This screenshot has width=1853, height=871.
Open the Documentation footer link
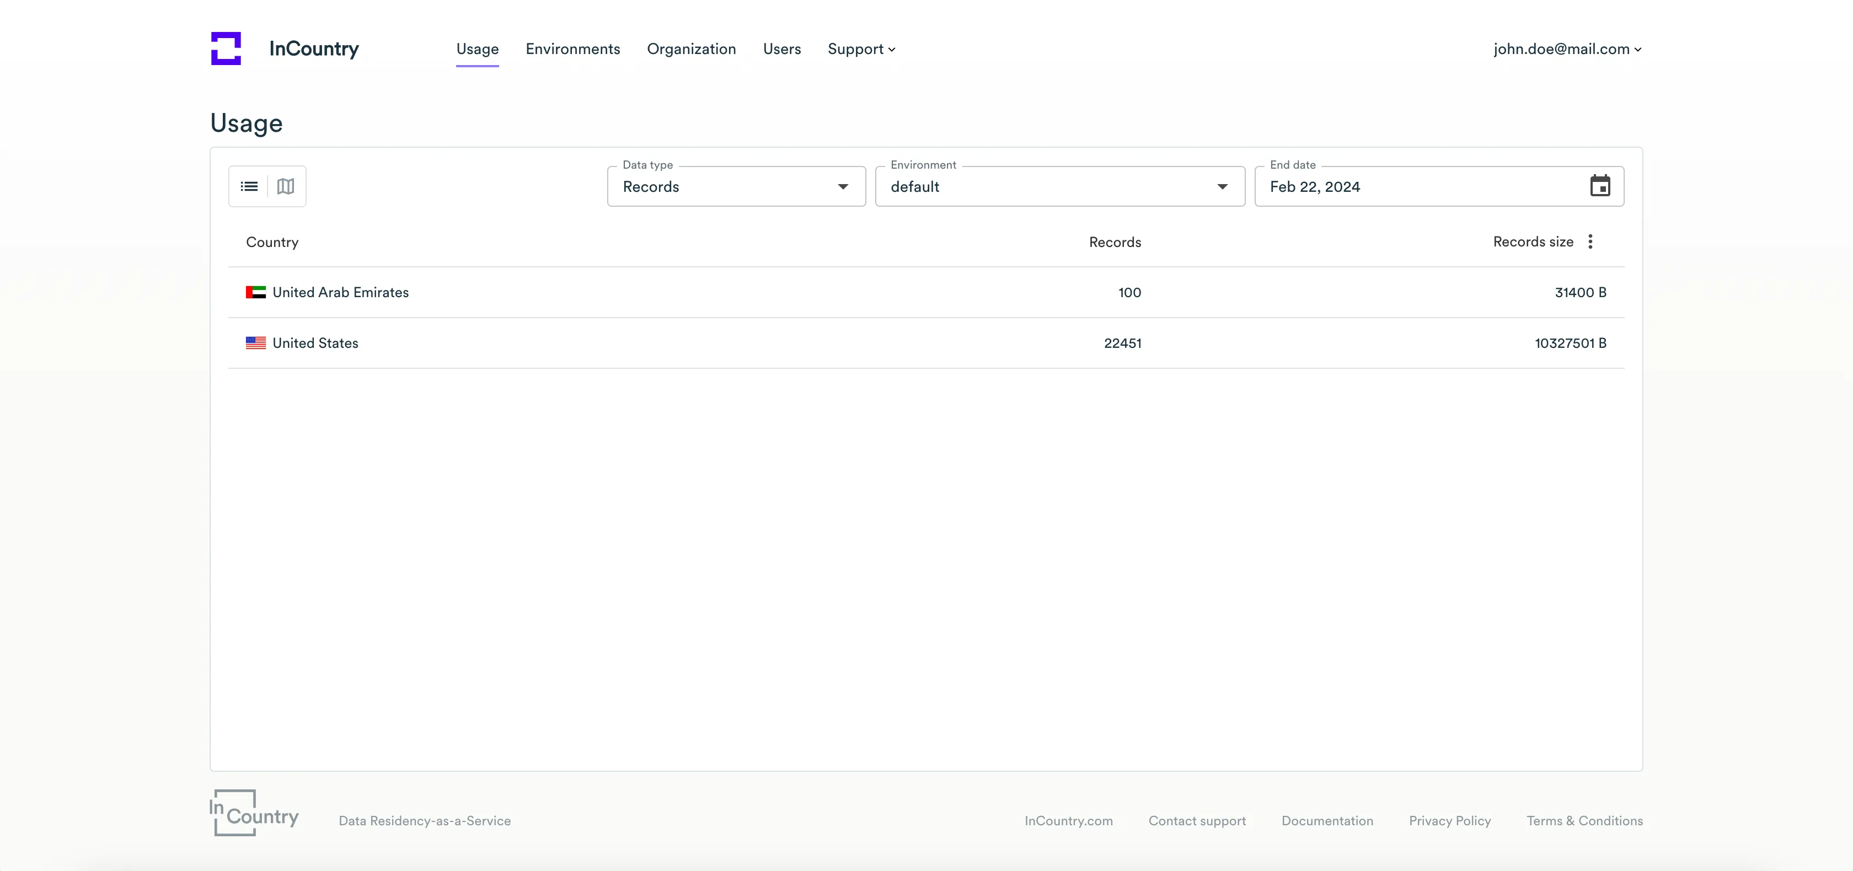(x=1326, y=821)
